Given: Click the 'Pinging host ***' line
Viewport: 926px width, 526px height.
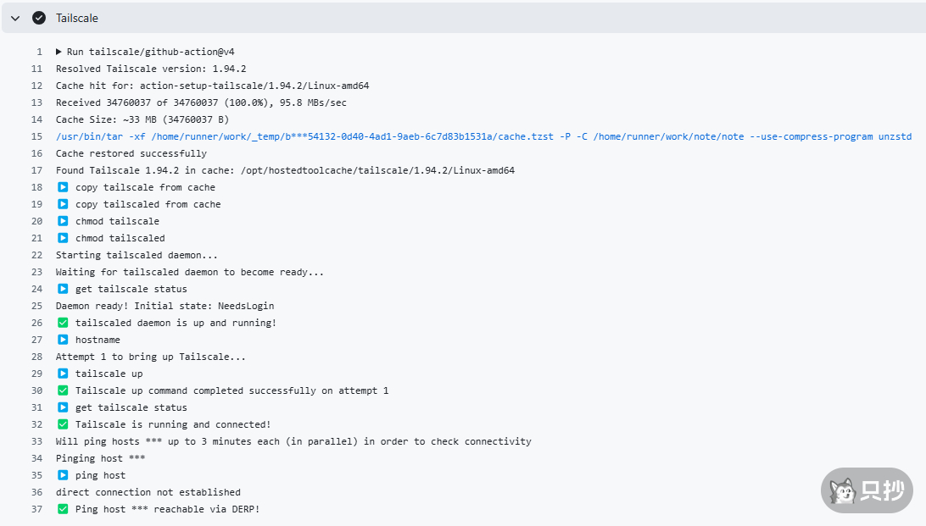Looking at the screenshot, I should [100, 459].
